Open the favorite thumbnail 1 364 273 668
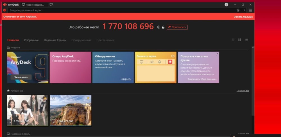This screenshot has width=281, height=137. [x=71, y=110]
